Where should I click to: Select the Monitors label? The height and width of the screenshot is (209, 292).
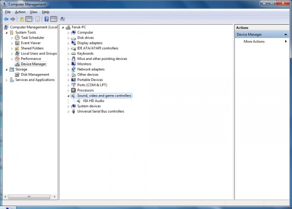tap(84, 64)
